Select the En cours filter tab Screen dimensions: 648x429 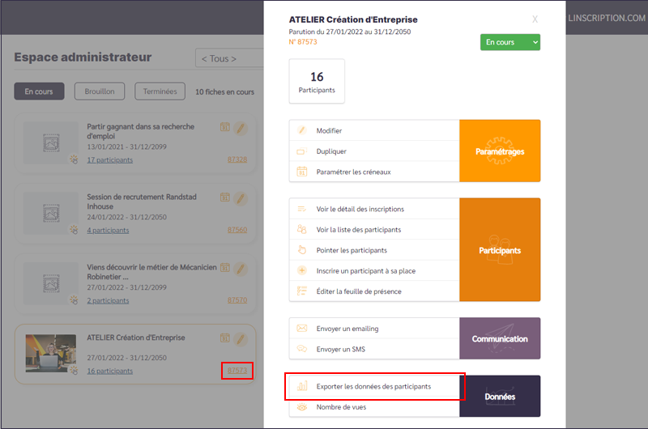pos(38,91)
